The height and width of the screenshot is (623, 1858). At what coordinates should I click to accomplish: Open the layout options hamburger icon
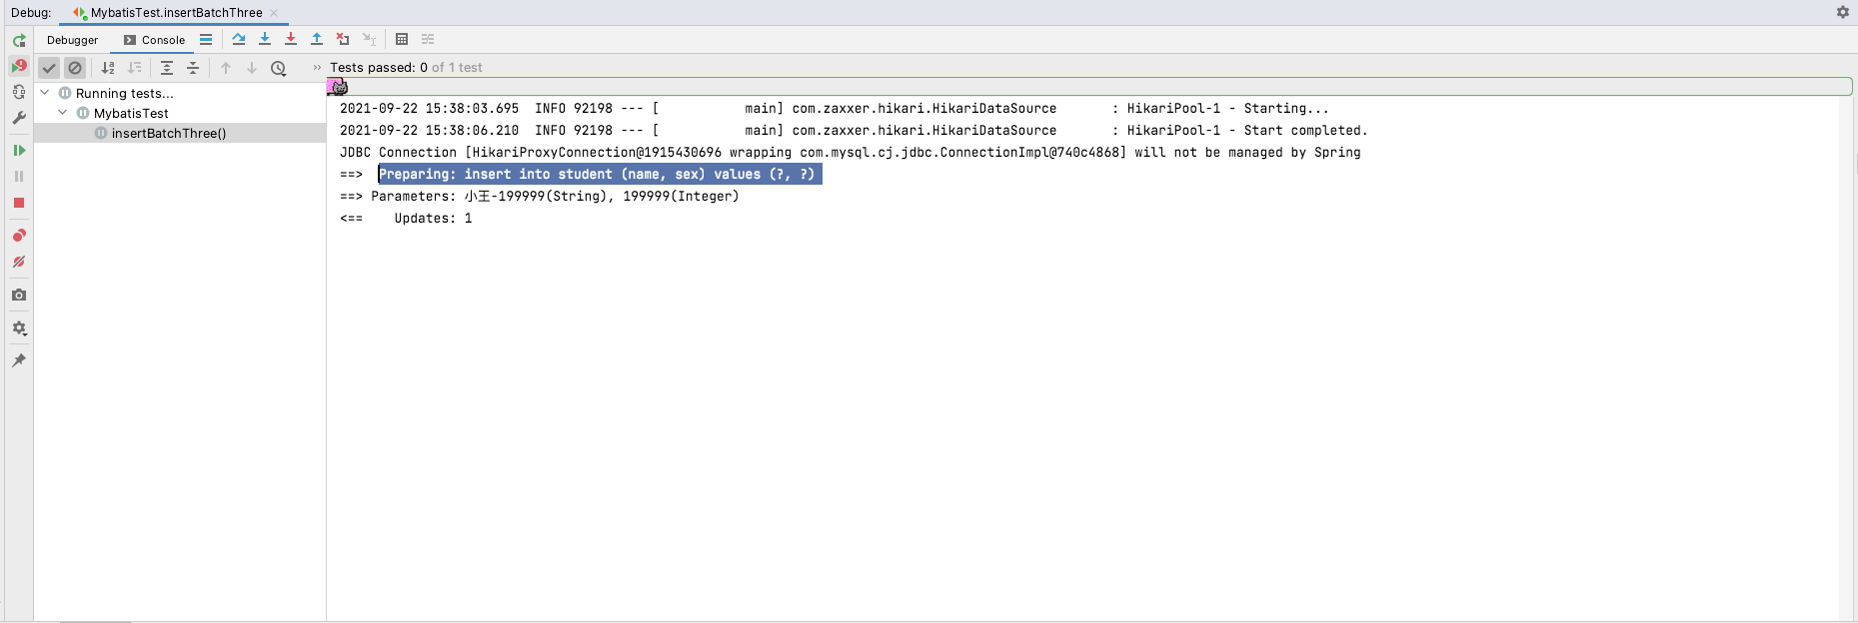(x=206, y=40)
